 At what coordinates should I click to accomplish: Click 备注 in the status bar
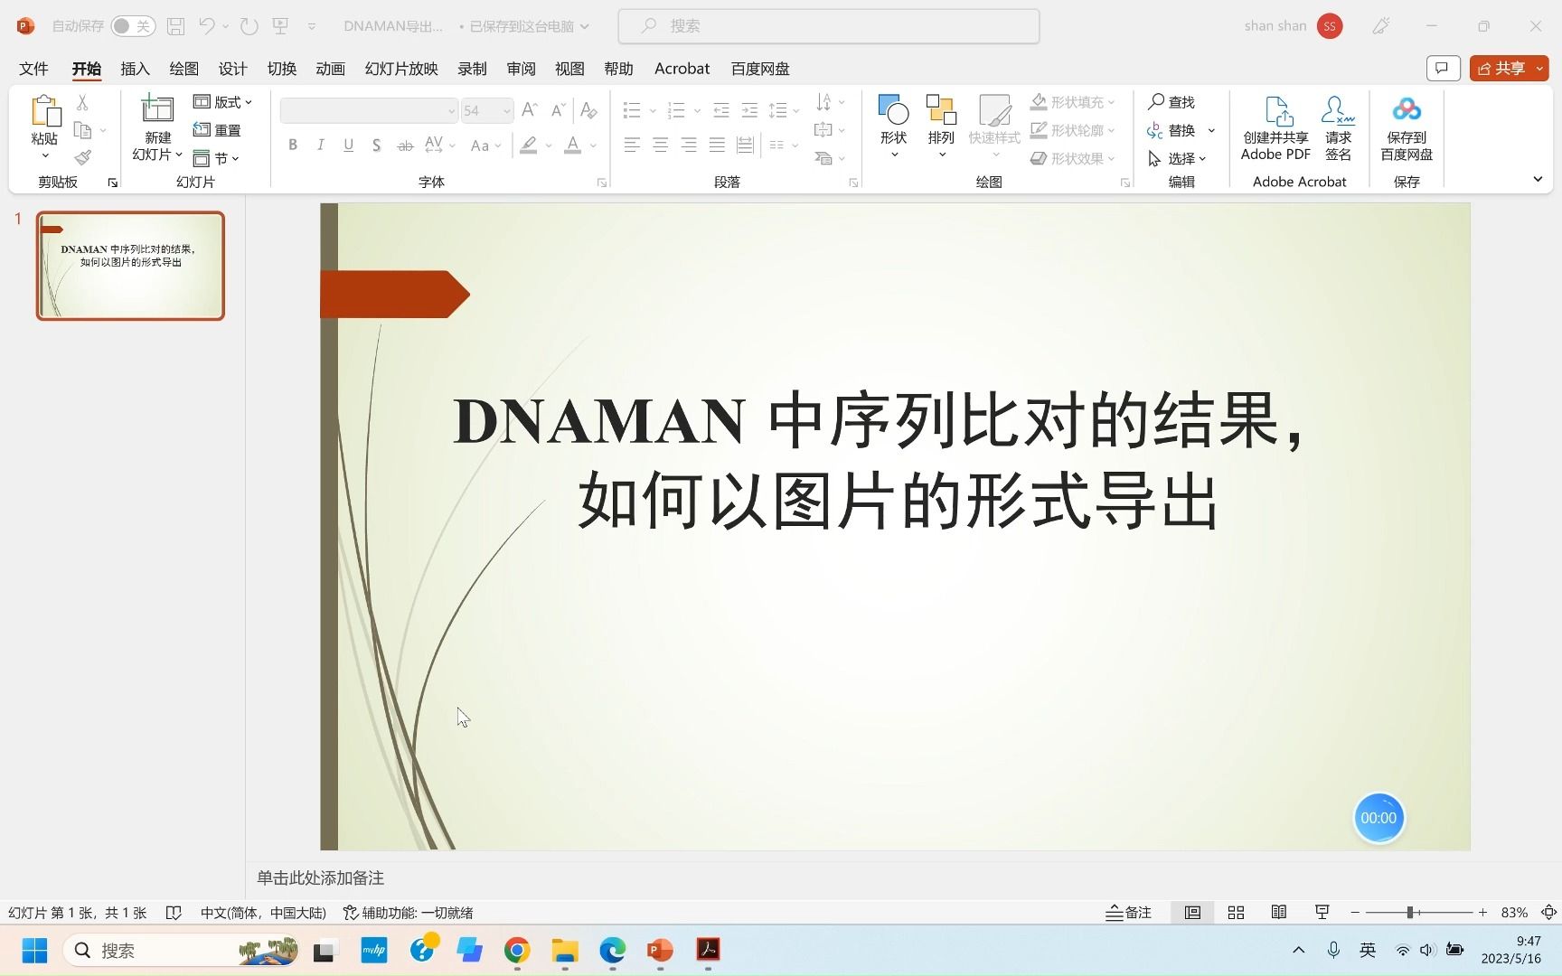(x=1127, y=912)
